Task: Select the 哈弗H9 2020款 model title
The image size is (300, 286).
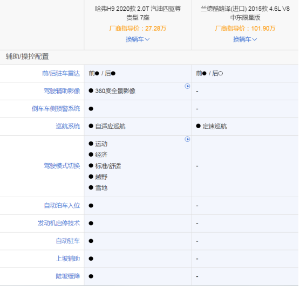Action: pyautogui.click(x=138, y=13)
